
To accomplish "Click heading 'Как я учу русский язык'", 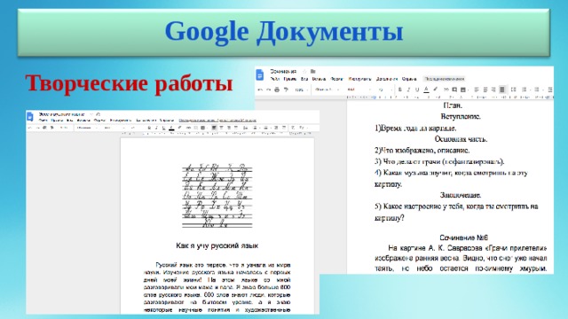I will coord(217,245).
